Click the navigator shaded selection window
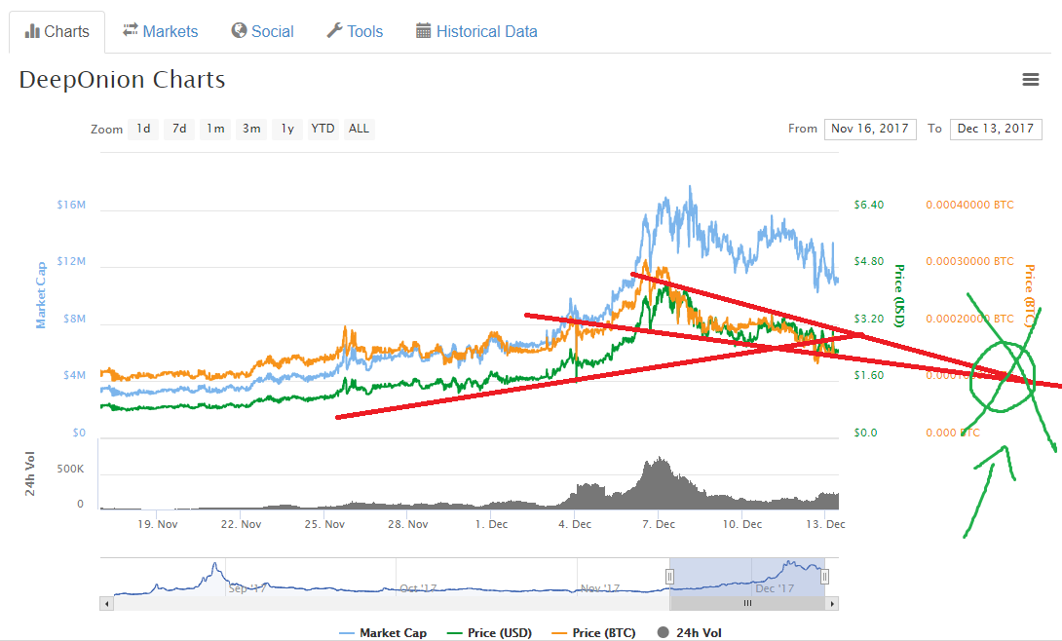 747,577
